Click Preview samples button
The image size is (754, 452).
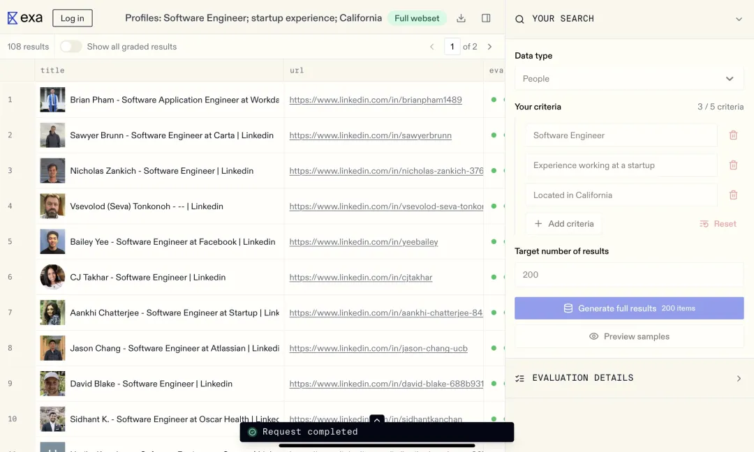[x=629, y=337]
